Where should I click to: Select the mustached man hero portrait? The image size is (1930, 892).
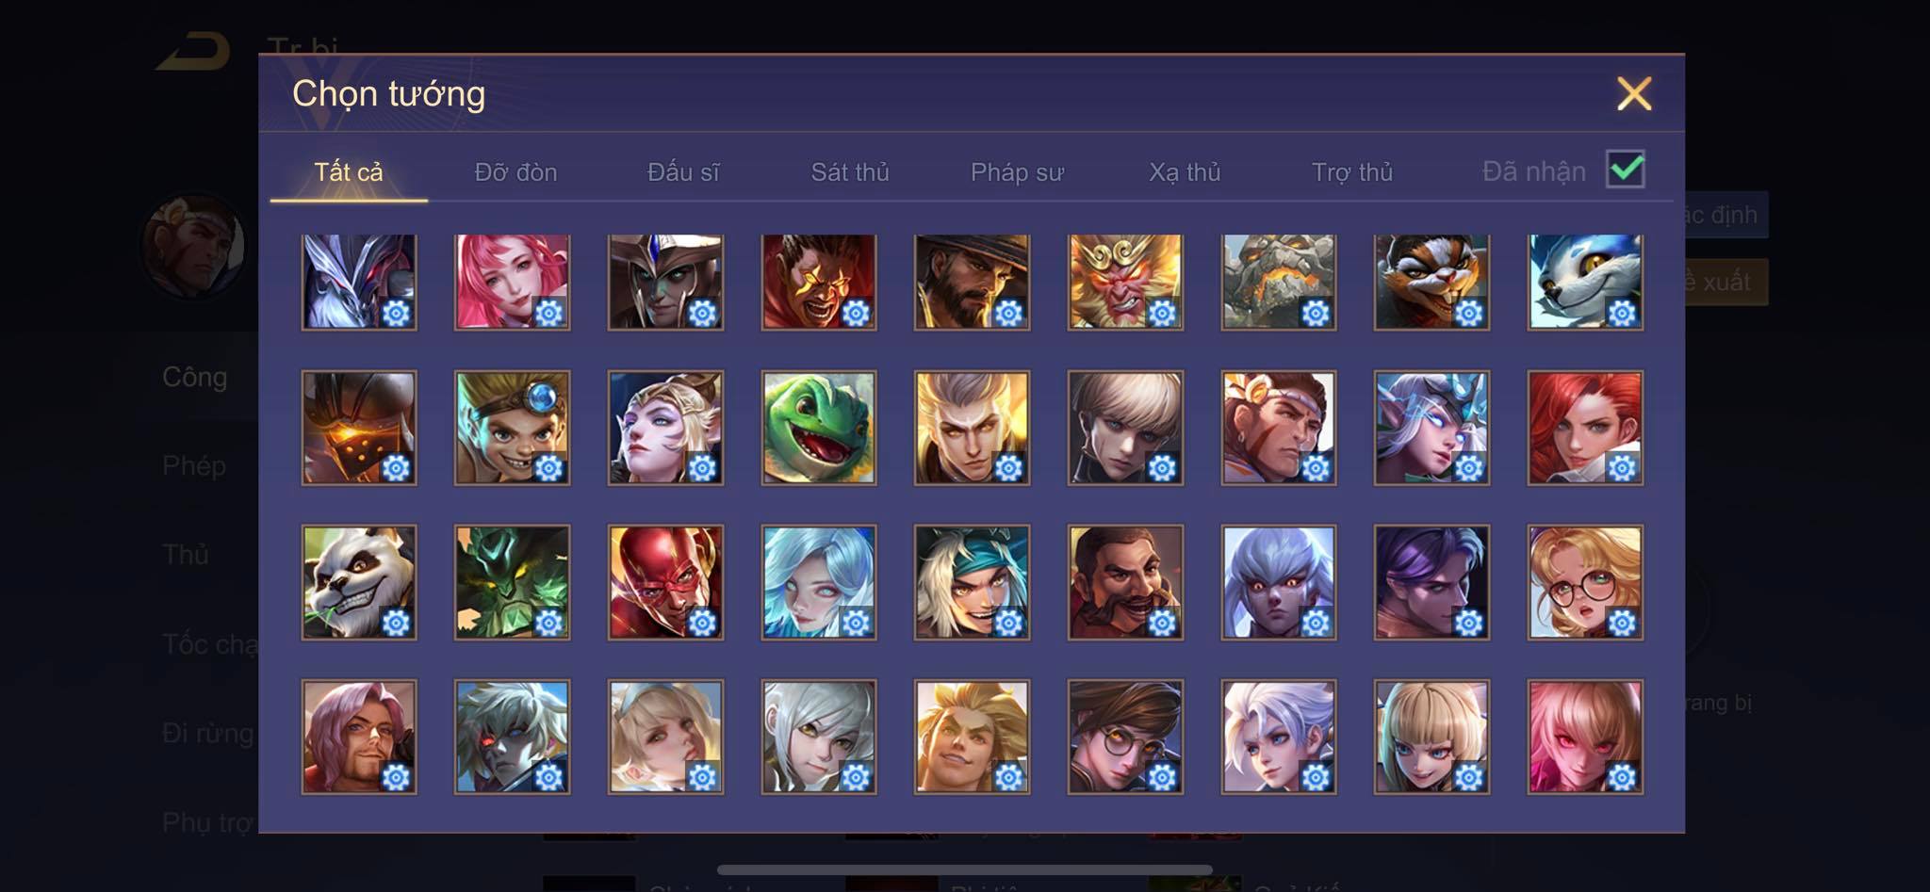point(1125,582)
